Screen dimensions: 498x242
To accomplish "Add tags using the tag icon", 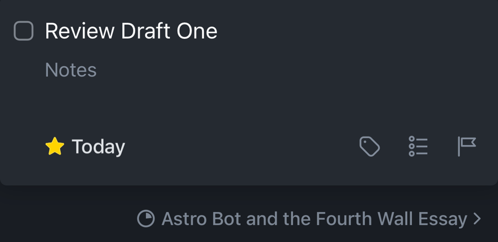I will (x=369, y=146).
